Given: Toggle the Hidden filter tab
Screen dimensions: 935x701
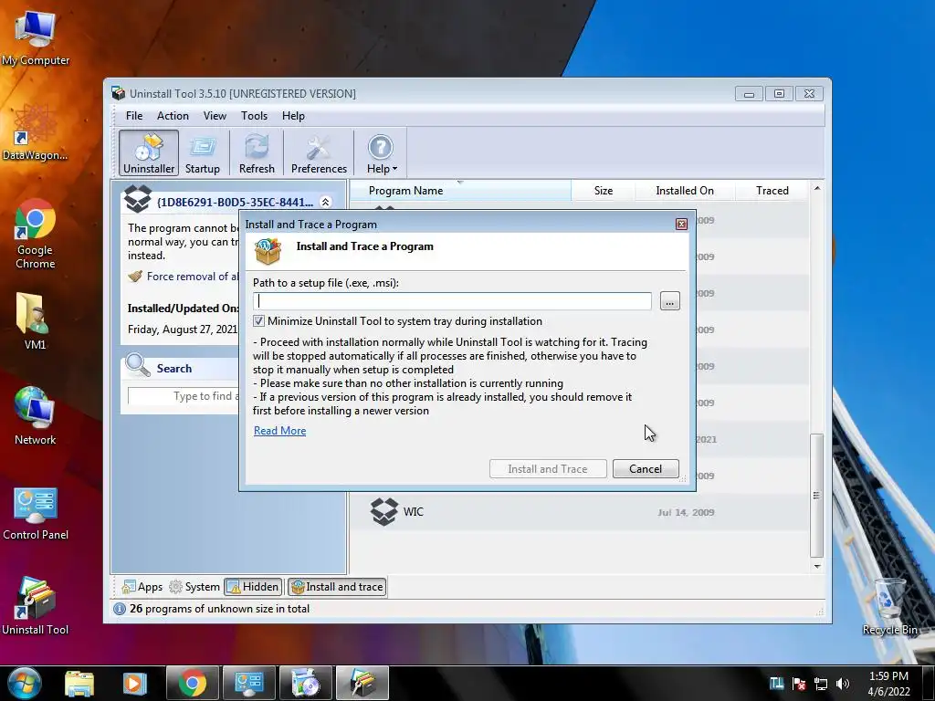Looking at the screenshot, I should 253,587.
